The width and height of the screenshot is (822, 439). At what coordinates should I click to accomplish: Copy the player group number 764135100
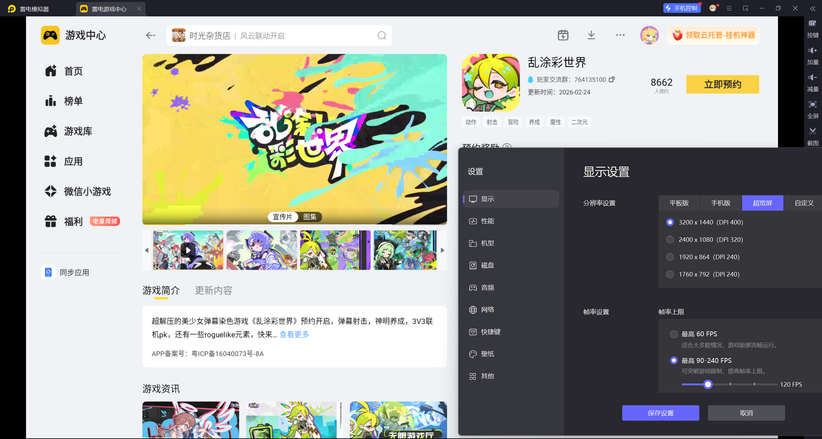click(x=612, y=79)
